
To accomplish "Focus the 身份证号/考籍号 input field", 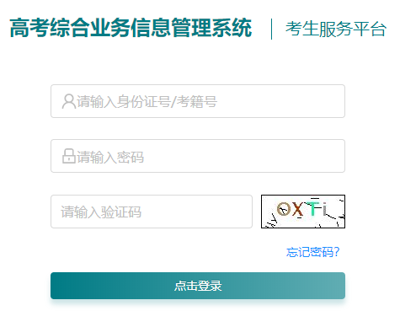I will (x=198, y=101).
